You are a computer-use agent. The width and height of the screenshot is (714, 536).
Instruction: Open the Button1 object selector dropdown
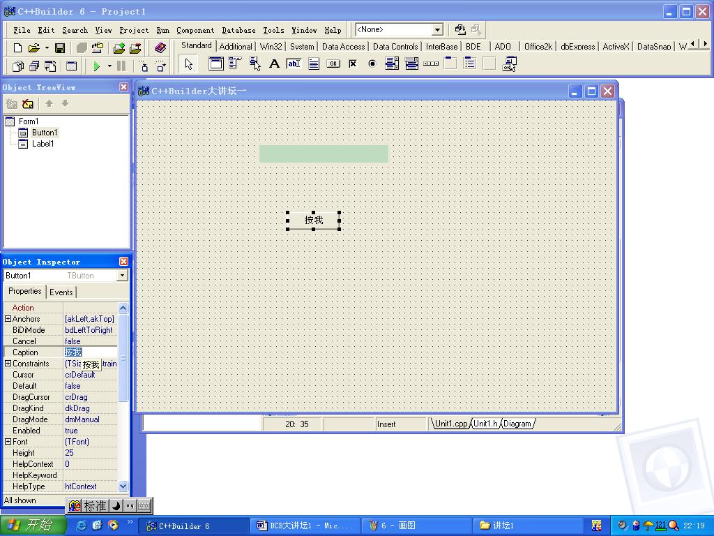pos(122,275)
